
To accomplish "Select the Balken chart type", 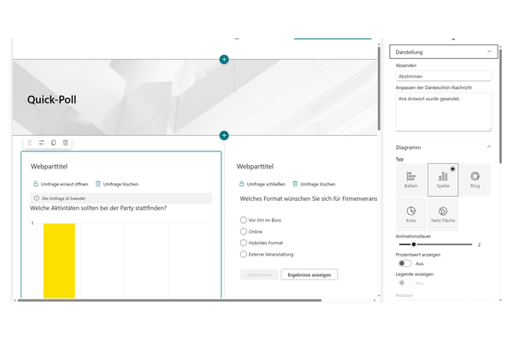I will click(x=411, y=180).
